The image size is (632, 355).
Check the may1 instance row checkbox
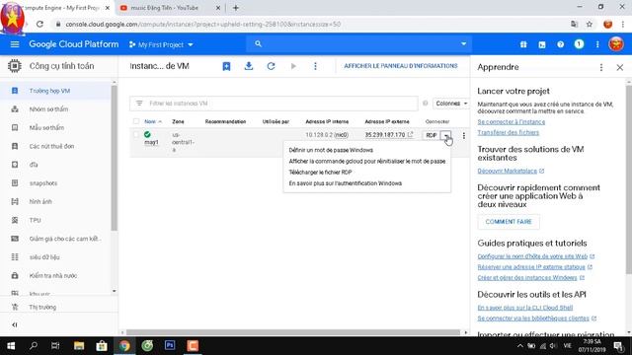pos(136,135)
